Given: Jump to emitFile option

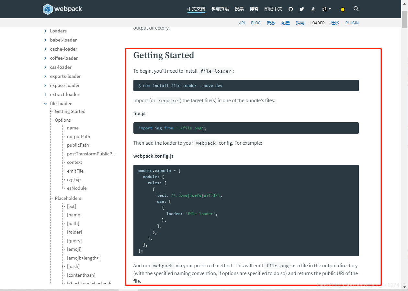Looking at the screenshot, I should click(75, 171).
